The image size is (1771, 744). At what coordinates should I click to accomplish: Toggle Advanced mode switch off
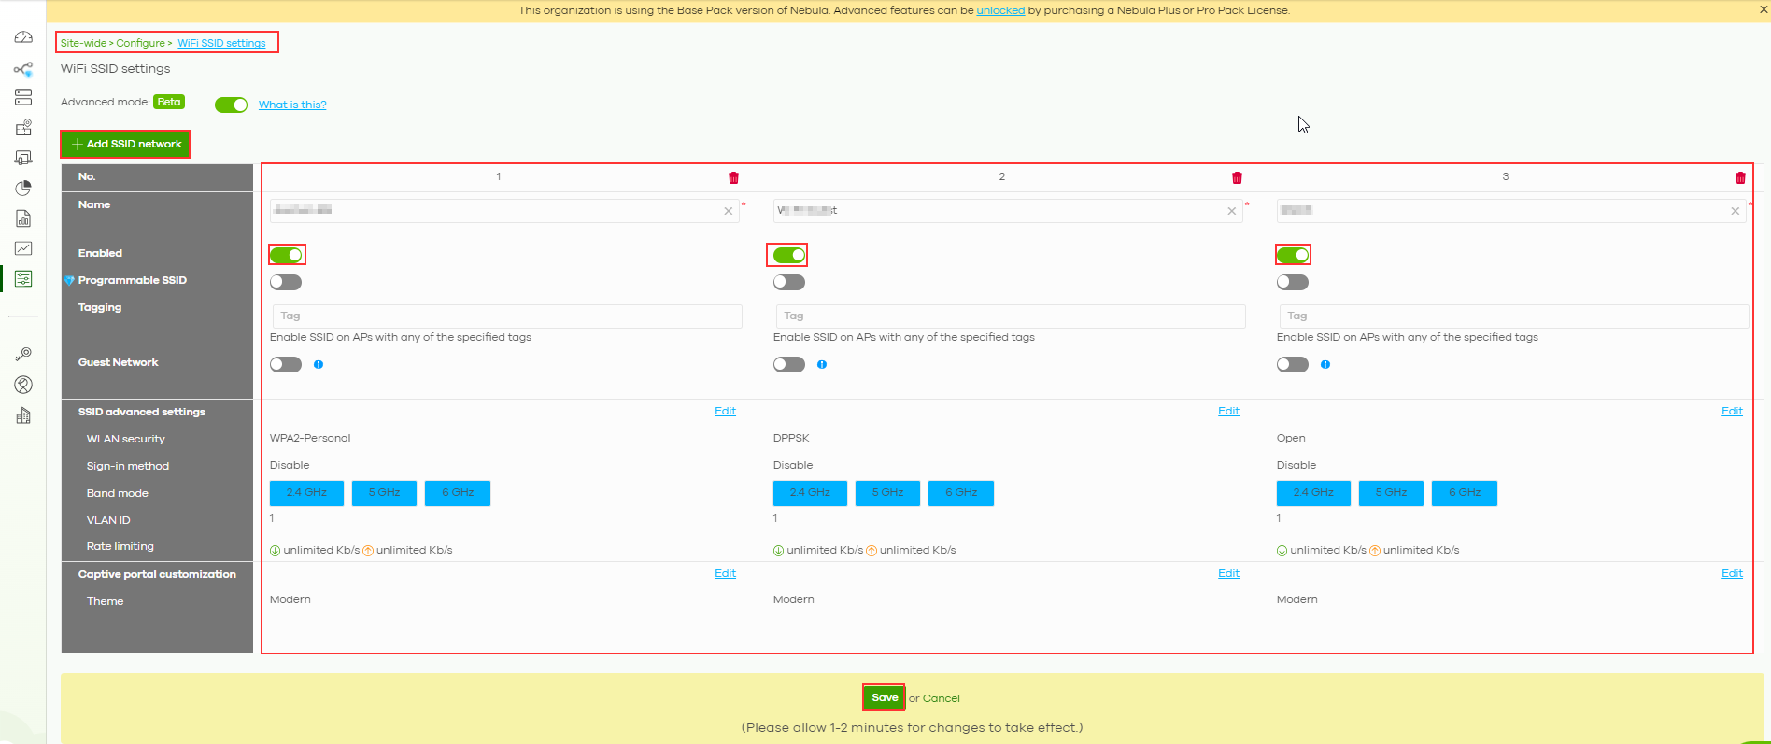pos(231,105)
